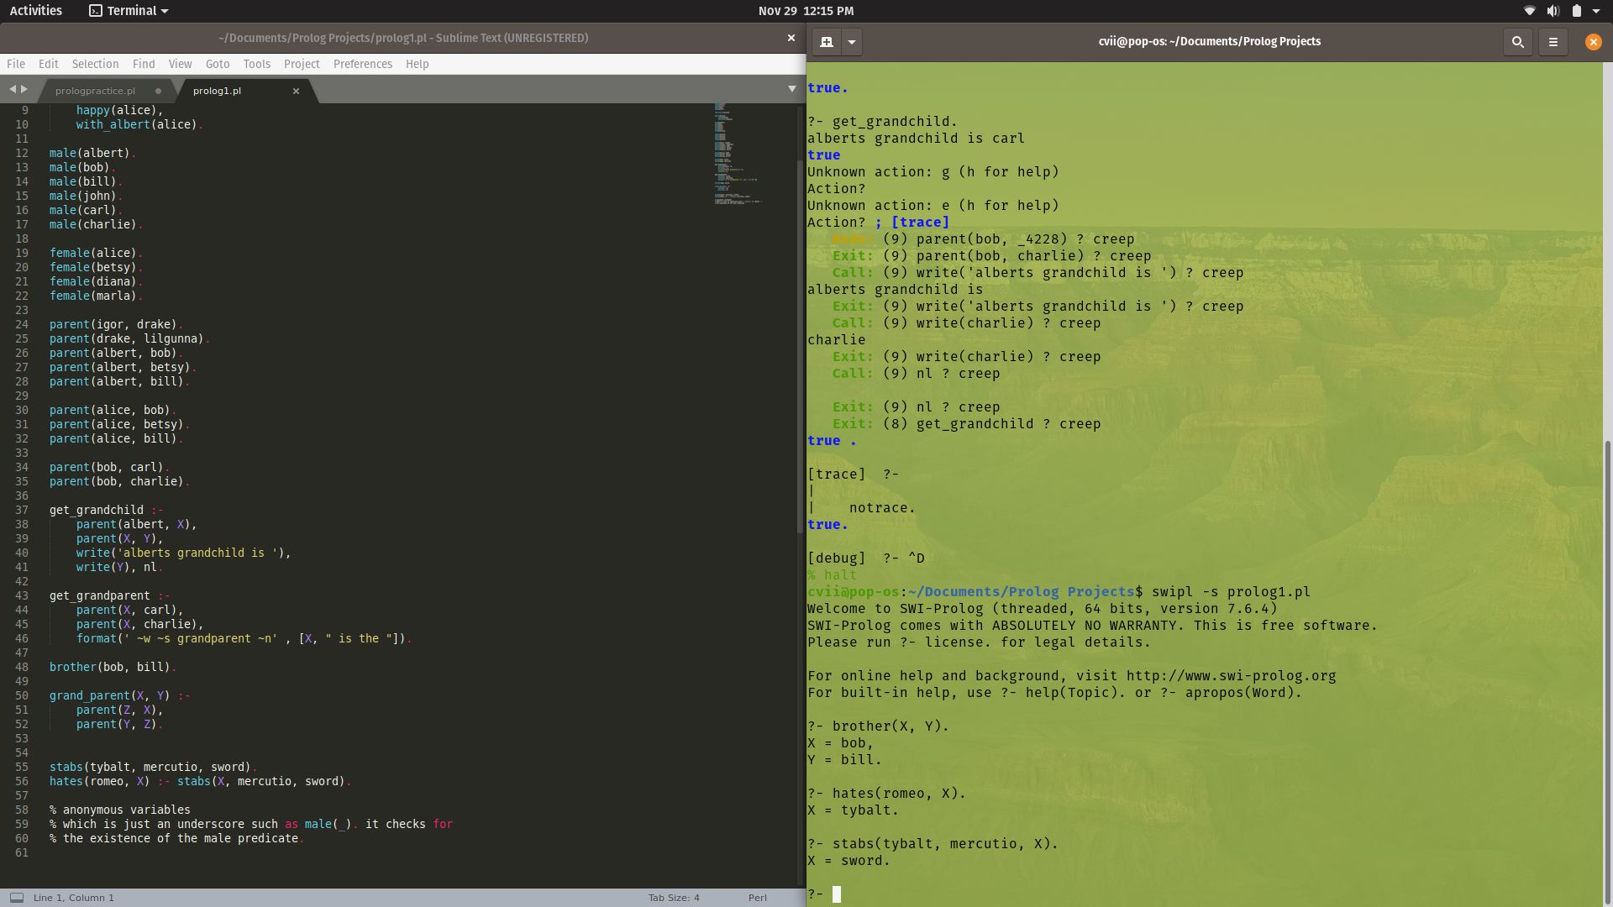Click the volume icon in the top bar
This screenshot has height=907, width=1613.
1553,11
